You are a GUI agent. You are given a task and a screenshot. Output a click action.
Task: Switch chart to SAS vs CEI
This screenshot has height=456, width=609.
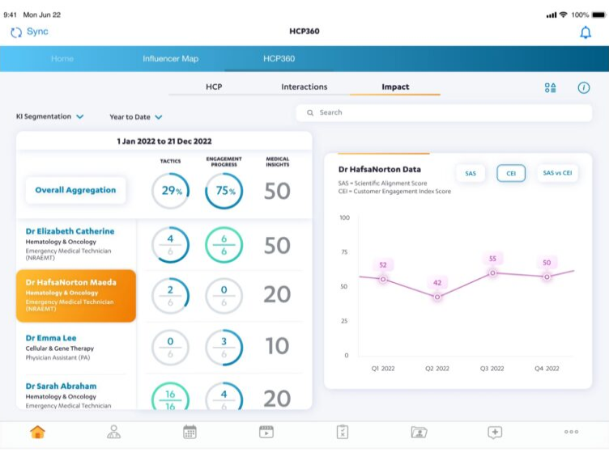point(557,173)
